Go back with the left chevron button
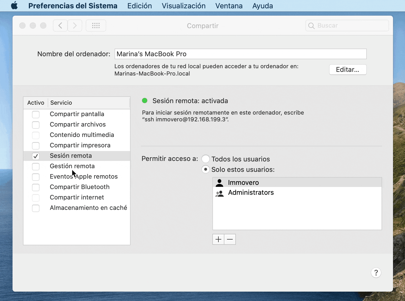This screenshot has width=405, height=301. (x=60, y=26)
